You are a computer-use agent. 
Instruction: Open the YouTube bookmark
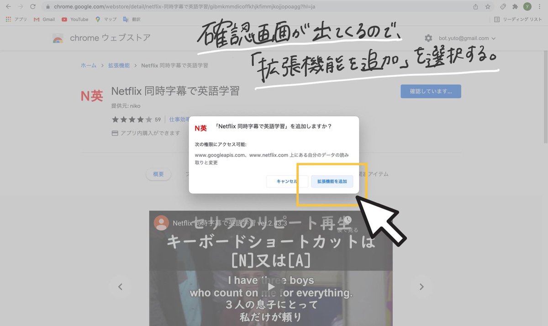[75, 19]
